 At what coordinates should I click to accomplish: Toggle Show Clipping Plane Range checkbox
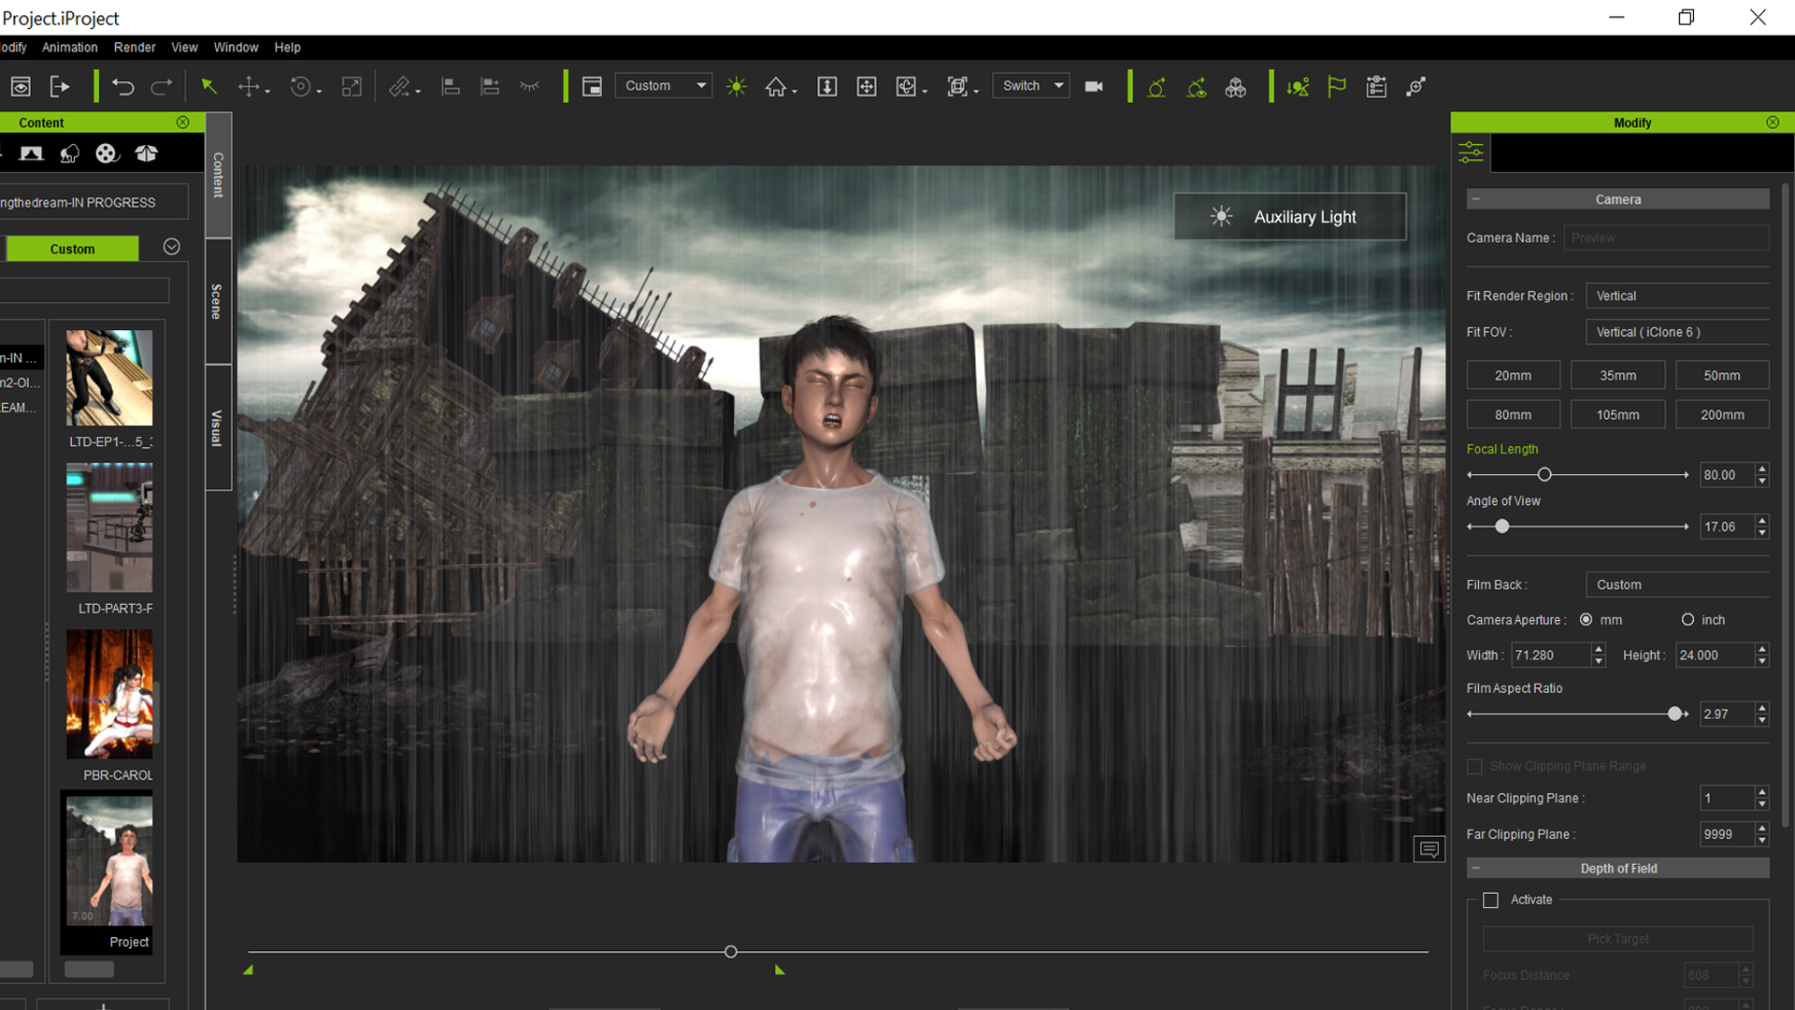tap(1474, 767)
